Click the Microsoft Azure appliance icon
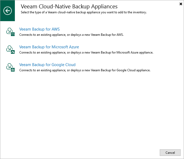 pyautogui.click(x=10, y=50)
